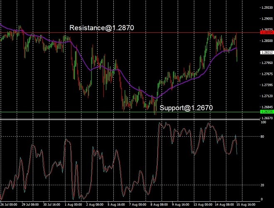Image resolution: width=274 pixels, height=208 pixels.
Task: Click the 1.26845 price axis value
Action: [x=267, y=107]
